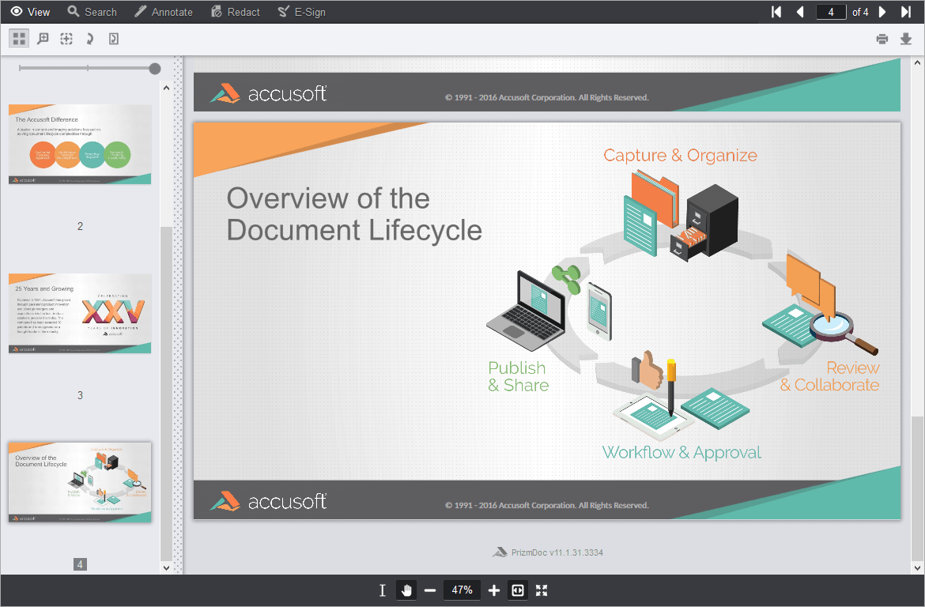This screenshot has width=925, height=607.
Task: Open the print dialog
Action: [x=882, y=38]
